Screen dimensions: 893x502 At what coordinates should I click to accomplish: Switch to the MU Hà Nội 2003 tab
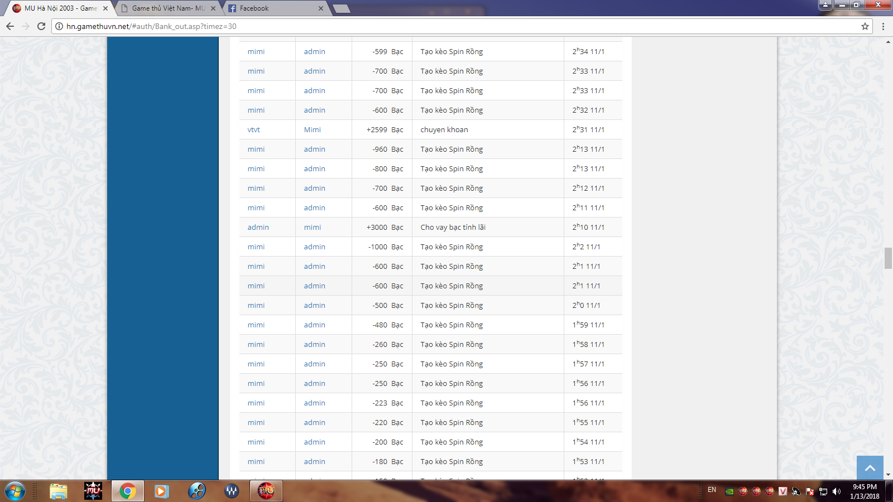click(x=59, y=8)
